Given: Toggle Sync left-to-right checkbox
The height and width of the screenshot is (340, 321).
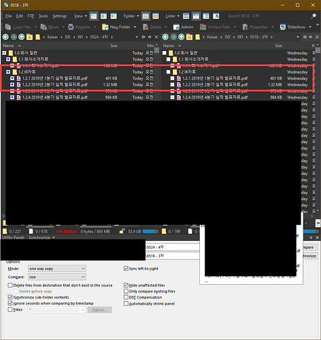Looking at the screenshot, I should point(126,269).
